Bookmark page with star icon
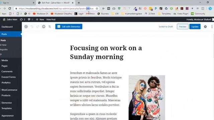214x120 pixels. point(97,8)
